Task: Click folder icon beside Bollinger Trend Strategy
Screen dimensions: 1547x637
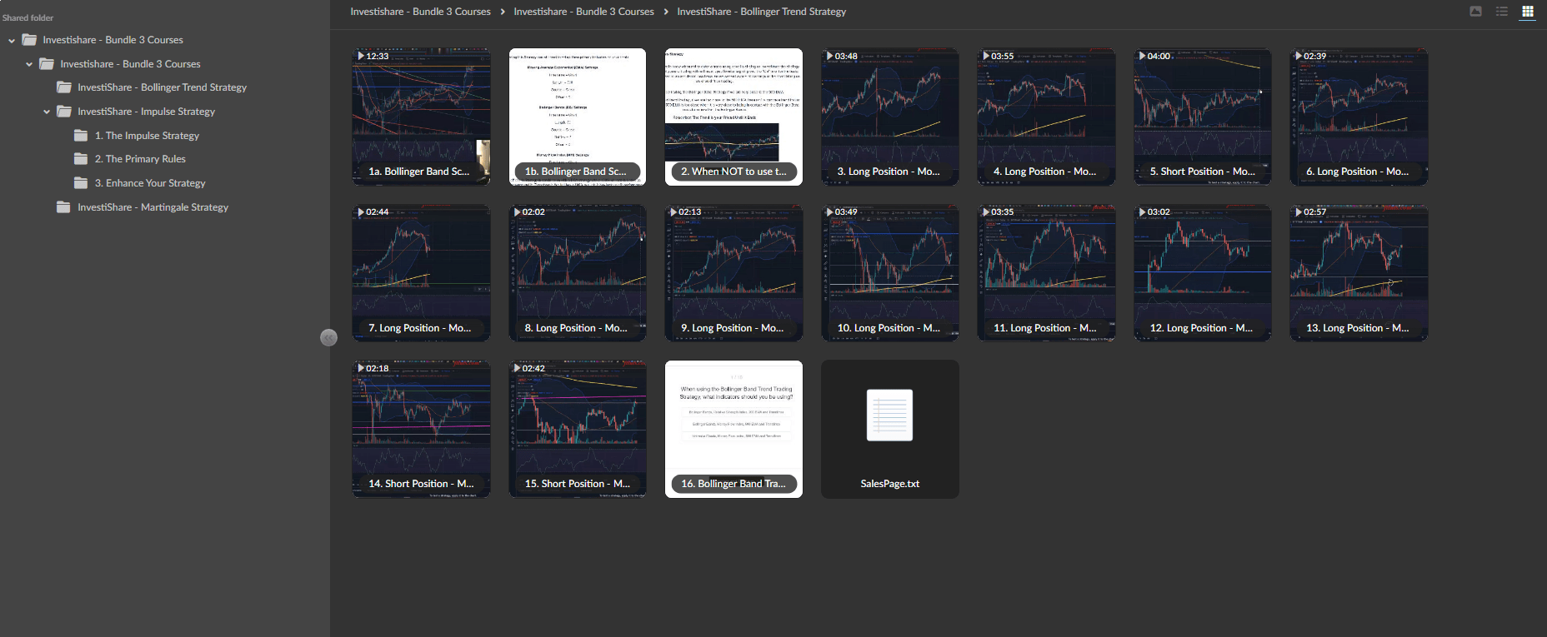Action: [64, 87]
